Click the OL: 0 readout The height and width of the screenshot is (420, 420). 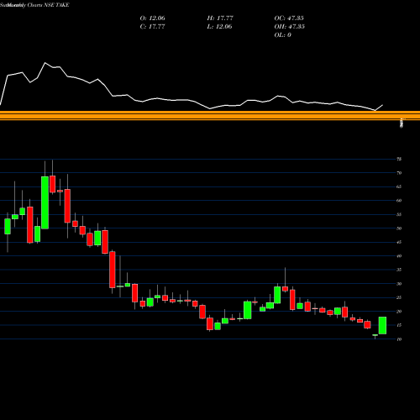tap(282, 35)
